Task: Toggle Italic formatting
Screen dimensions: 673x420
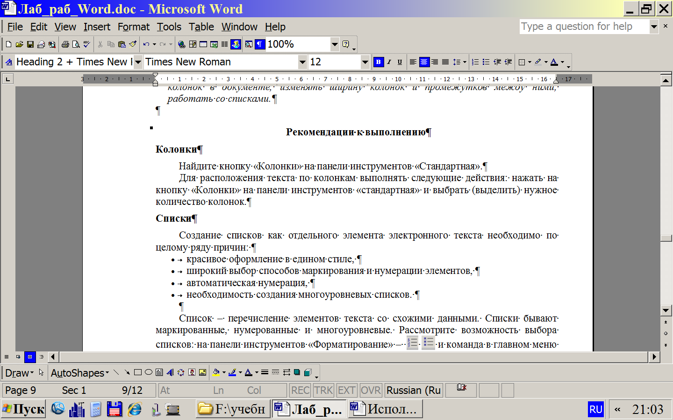Action: coord(389,62)
